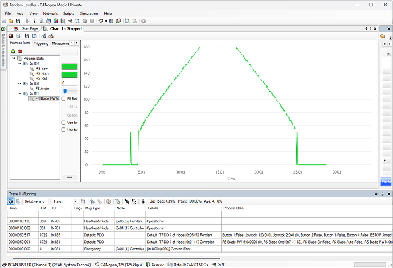Open the Fixed trace mode dropdown
This screenshot has width=393, height=268.
[64, 201]
